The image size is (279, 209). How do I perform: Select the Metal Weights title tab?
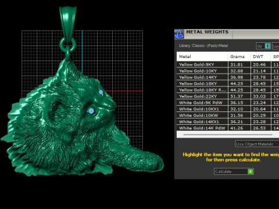click(208, 32)
